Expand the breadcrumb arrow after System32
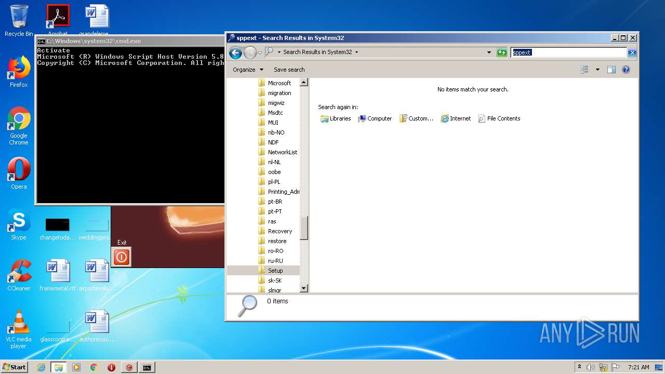 [356, 52]
